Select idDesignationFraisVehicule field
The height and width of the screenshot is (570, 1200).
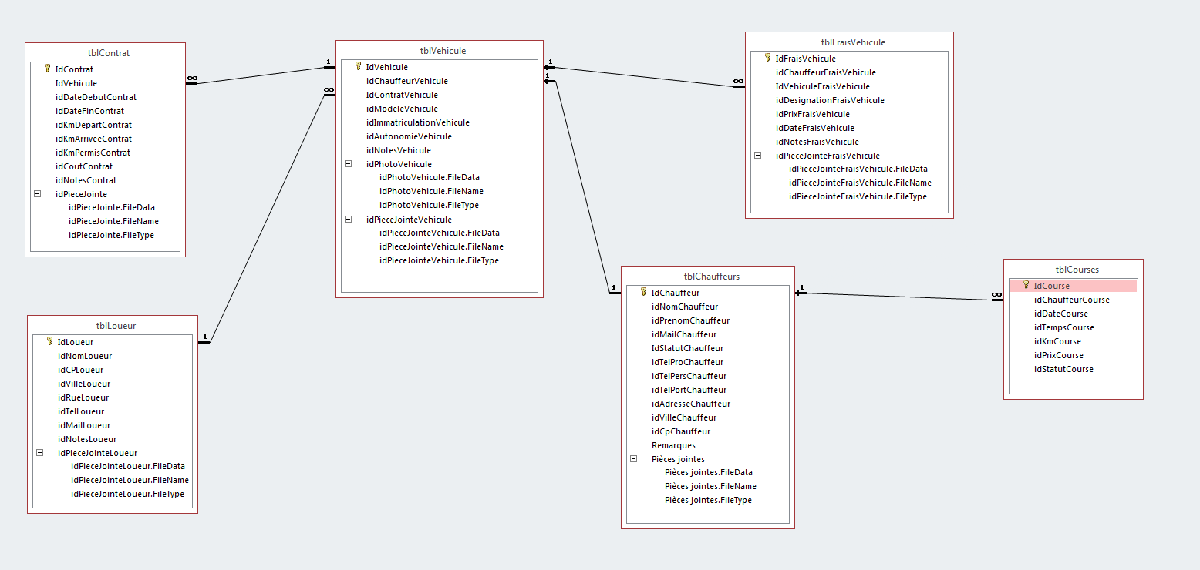coord(830,100)
